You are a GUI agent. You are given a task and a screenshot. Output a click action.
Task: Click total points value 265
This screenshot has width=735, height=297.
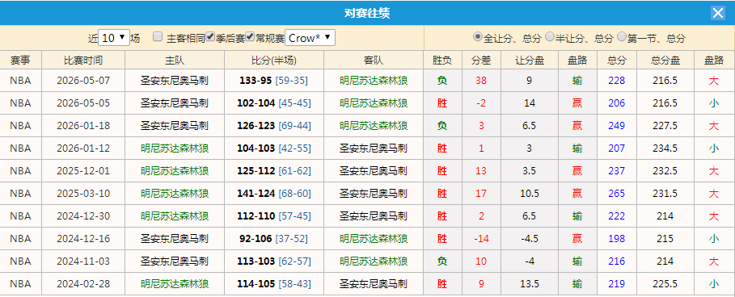click(x=617, y=193)
